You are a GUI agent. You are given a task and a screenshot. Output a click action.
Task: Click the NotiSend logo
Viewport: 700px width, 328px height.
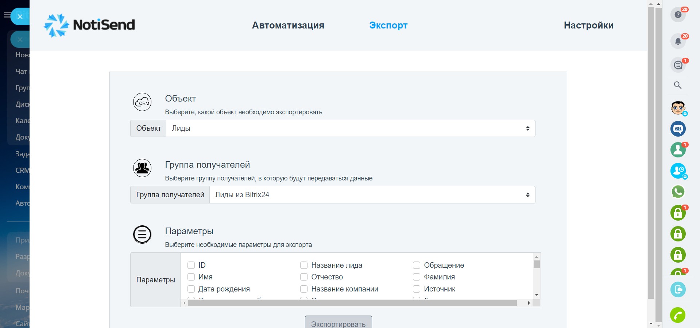[x=89, y=25]
